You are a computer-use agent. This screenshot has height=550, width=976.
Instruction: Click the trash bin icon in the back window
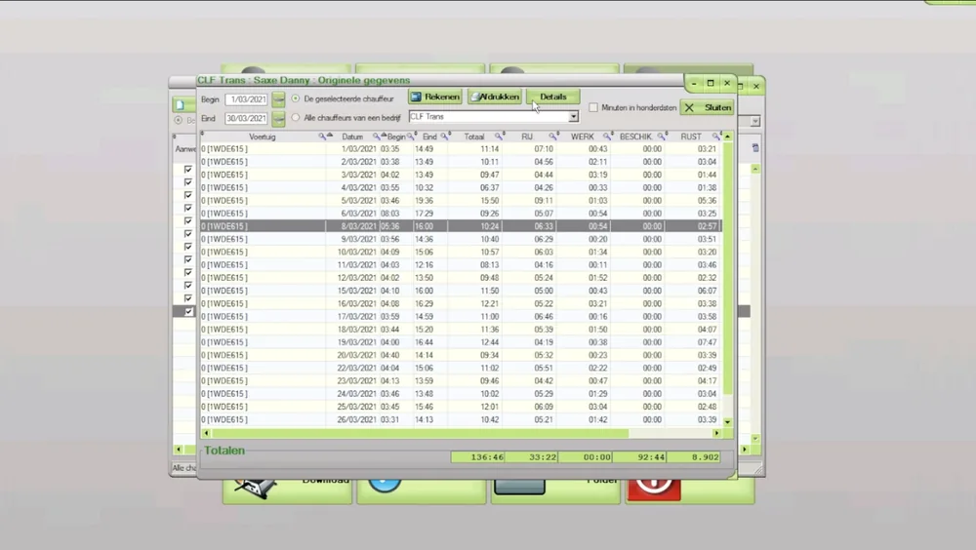click(755, 148)
